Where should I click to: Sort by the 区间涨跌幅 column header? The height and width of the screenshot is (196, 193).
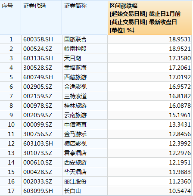149,18
